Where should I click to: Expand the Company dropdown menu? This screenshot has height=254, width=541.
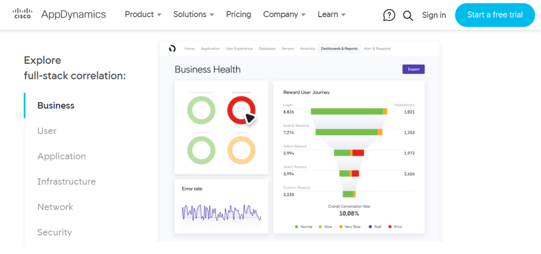284,15
